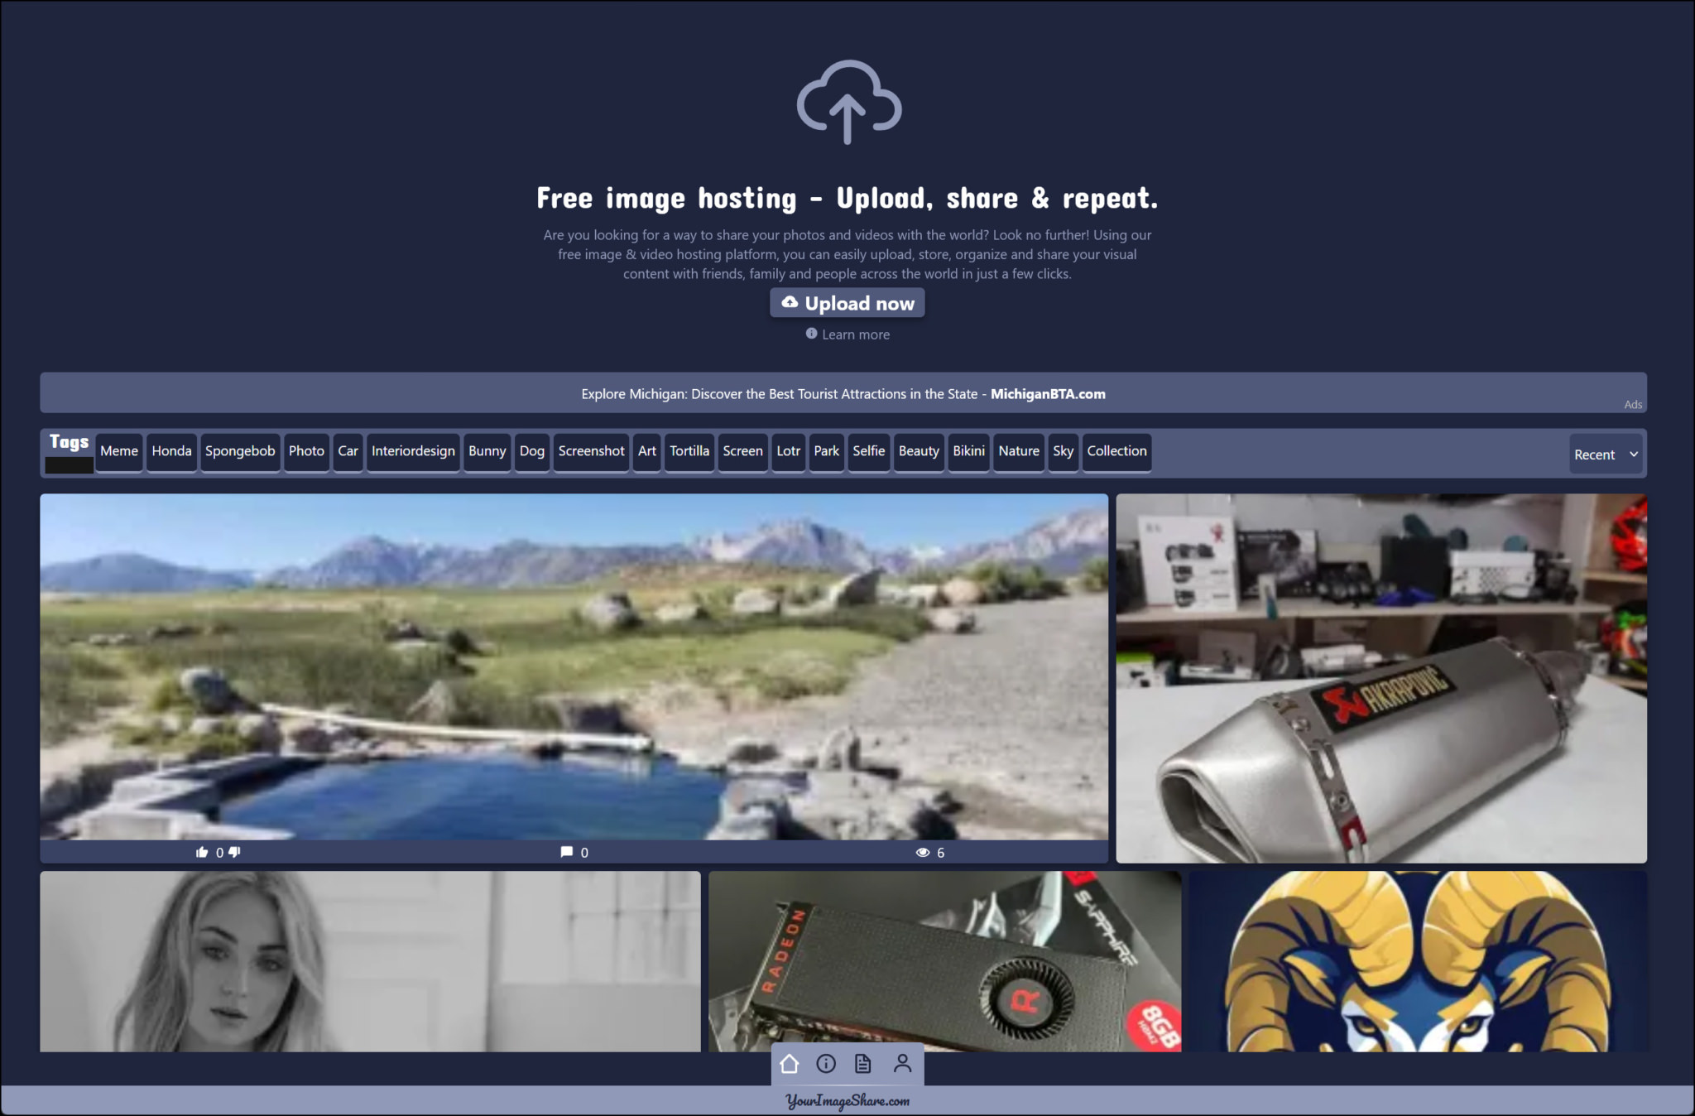
Task: Filter images by the Collection tag
Action: (1116, 451)
